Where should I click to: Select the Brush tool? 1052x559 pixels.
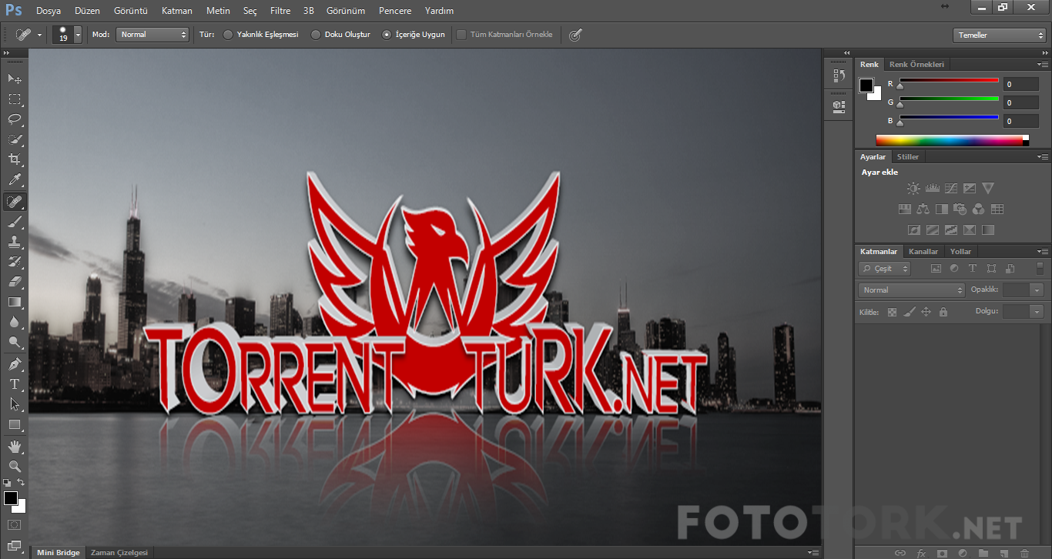point(15,222)
